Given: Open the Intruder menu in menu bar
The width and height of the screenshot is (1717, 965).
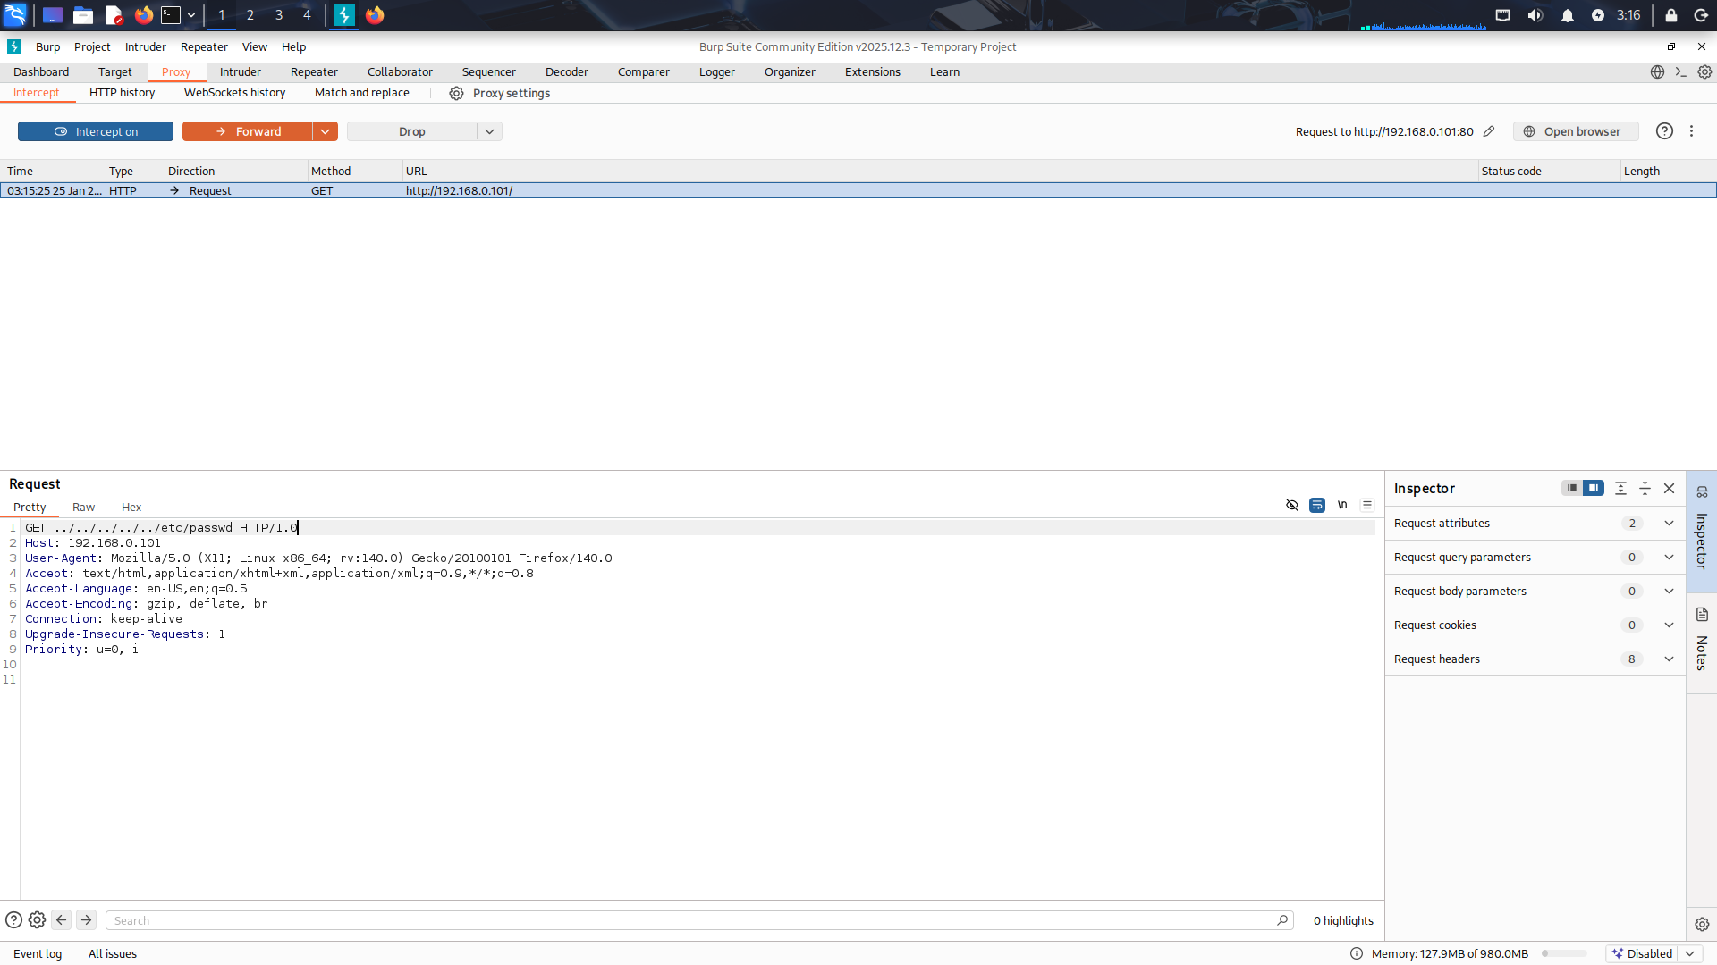Looking at the screenshot, I should pos(146,47).
